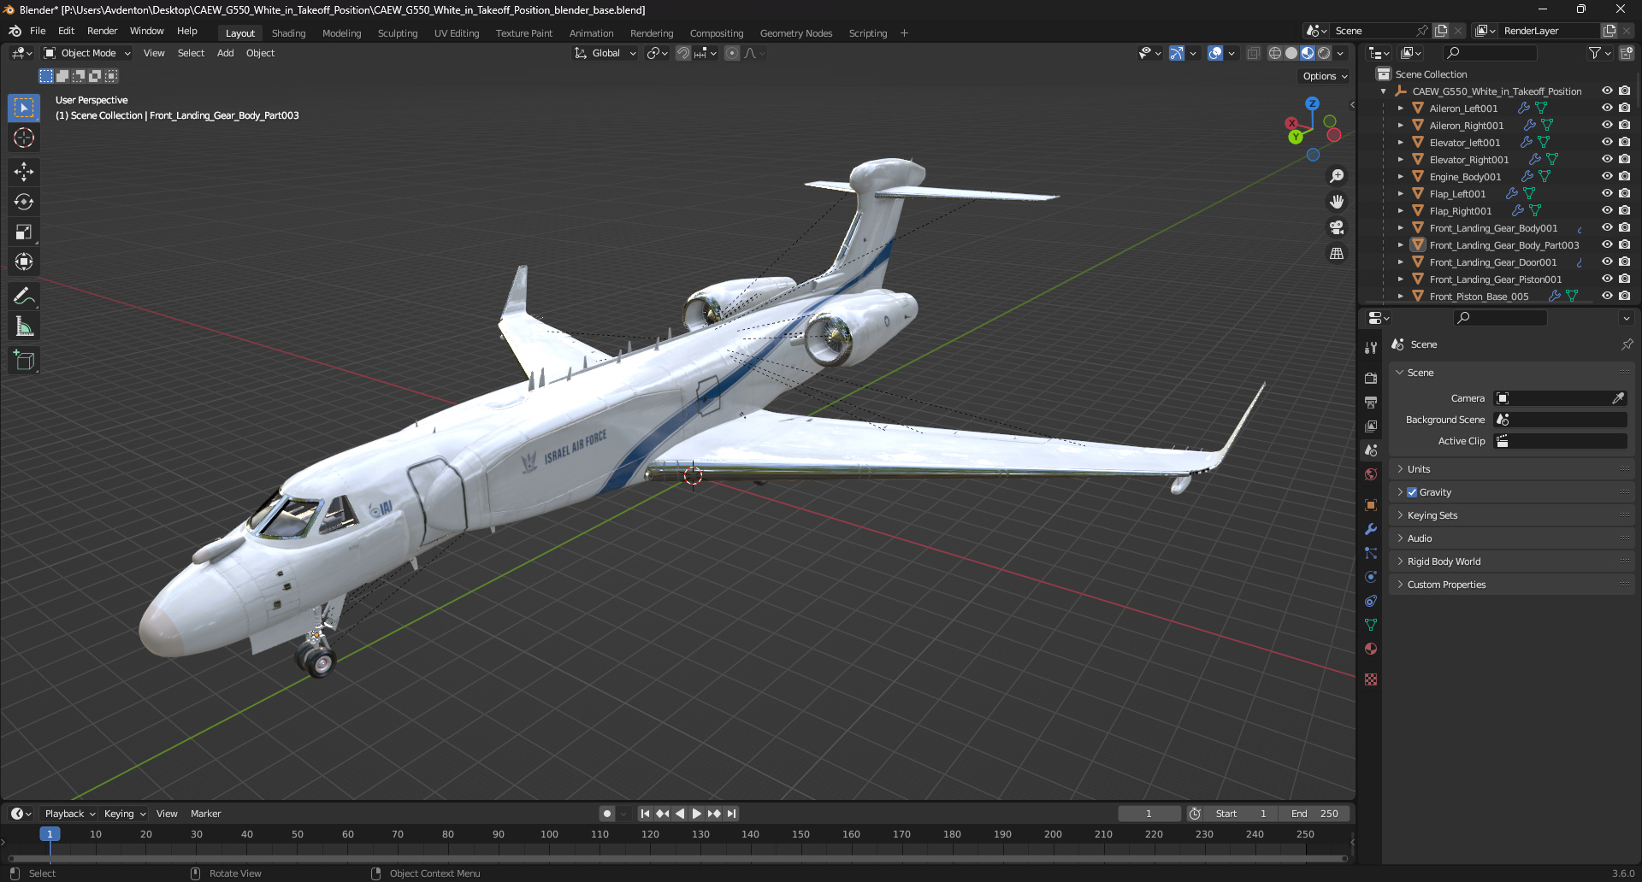The width and height of the screenshot is (1642, 882).
Task: Click the End frame field
Action: (x=1314, y=814)
